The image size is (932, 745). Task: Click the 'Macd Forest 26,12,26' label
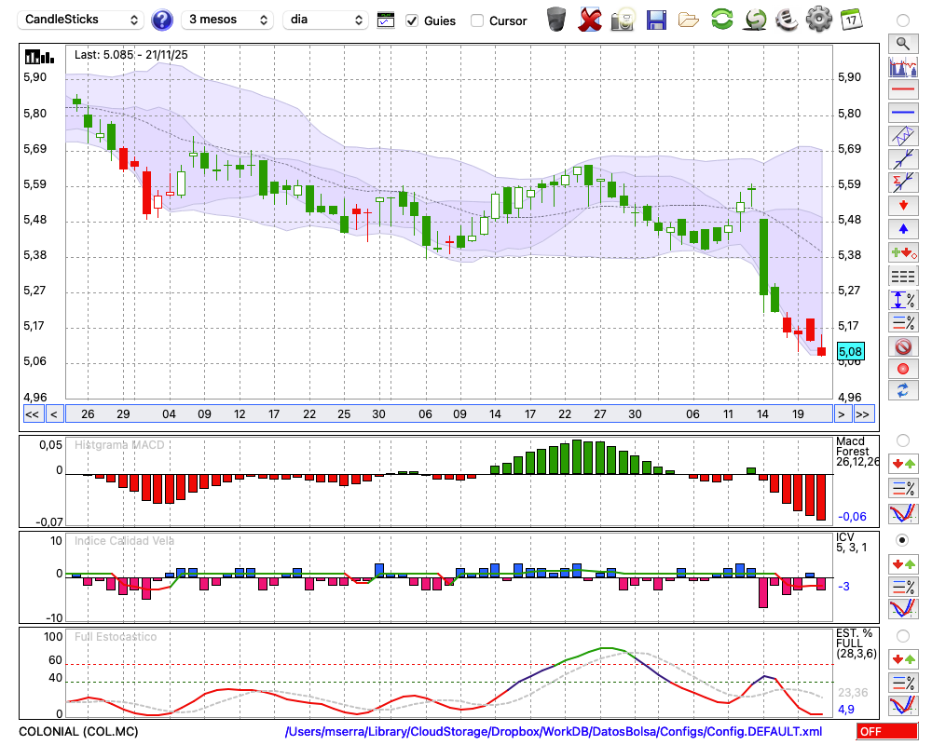click(x=857, y=452)
